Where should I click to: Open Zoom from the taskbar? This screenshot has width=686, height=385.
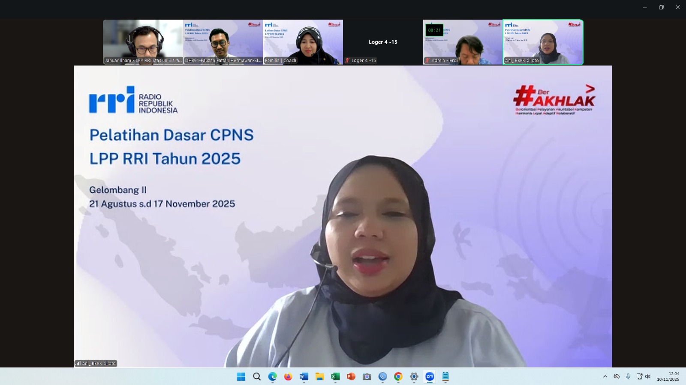point(430,376)
